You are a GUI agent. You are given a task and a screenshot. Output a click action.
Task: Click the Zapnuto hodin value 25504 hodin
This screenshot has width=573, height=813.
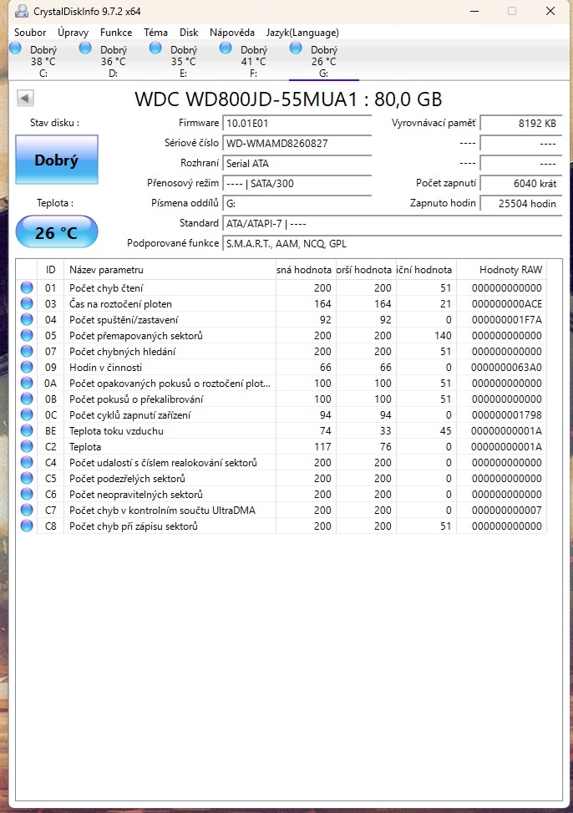pyautogui.click(x=520, y=204)
